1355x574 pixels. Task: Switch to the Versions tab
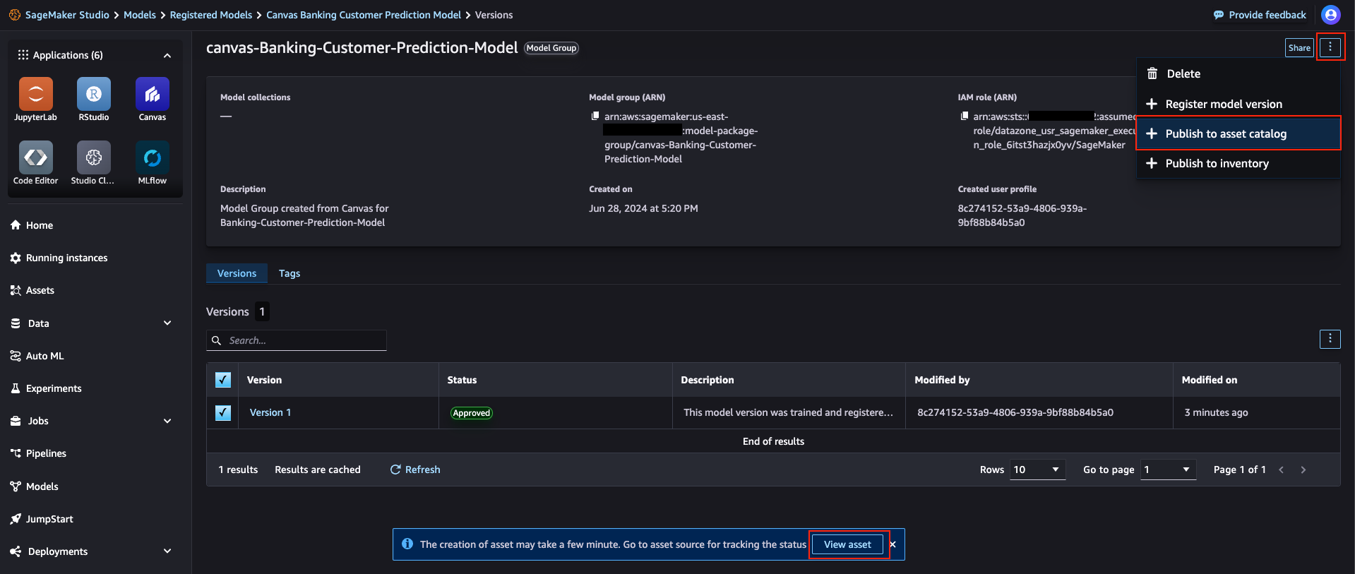point(237,273)
